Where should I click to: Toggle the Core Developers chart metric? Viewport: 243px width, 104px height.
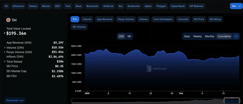coord(163,19)
